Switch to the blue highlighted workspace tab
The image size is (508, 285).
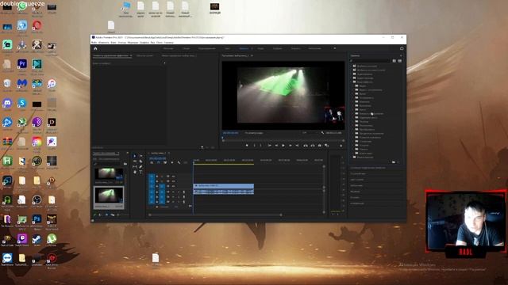tap(244, 48)
